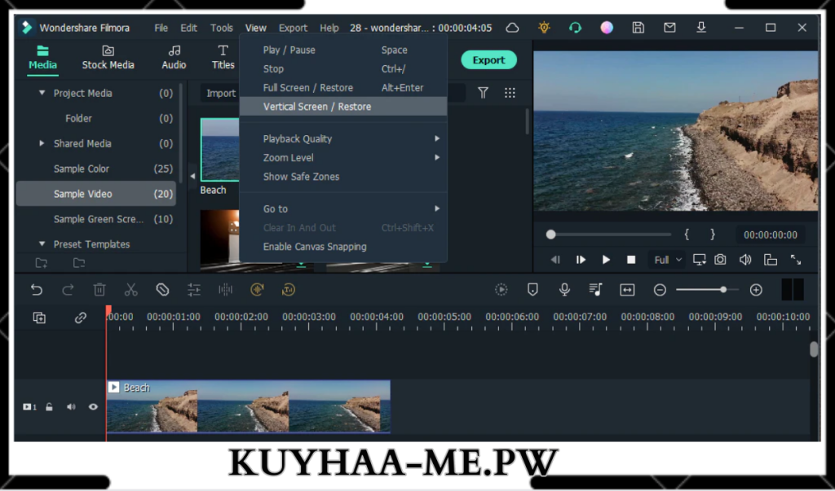Click the delete trash icon

[99, 290]
